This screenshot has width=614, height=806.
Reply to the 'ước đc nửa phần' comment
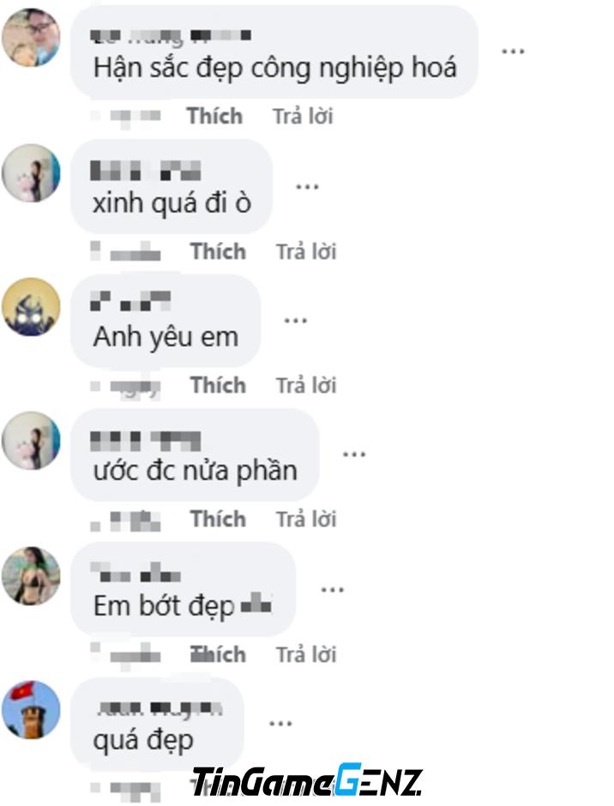point(306,519)
